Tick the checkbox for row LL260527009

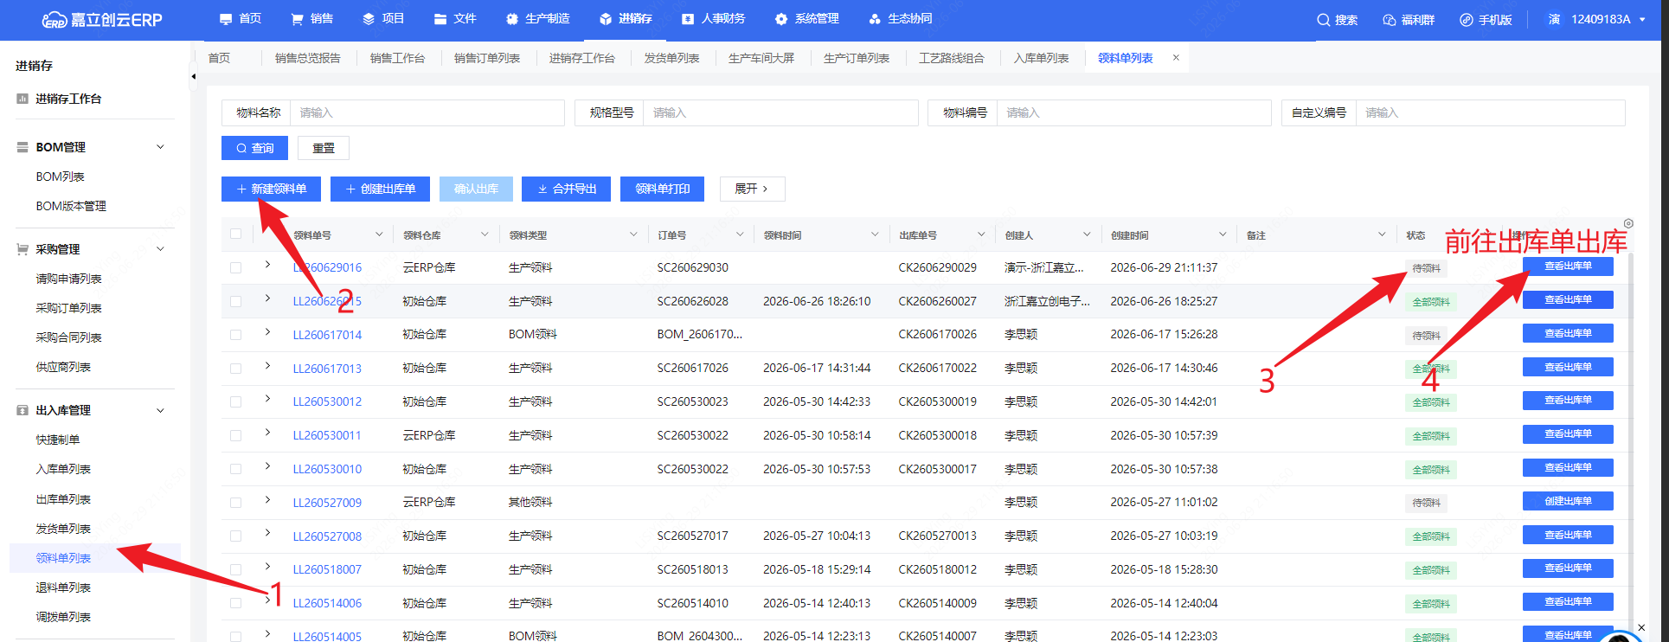pyautogui.click(x=235, y=502)
